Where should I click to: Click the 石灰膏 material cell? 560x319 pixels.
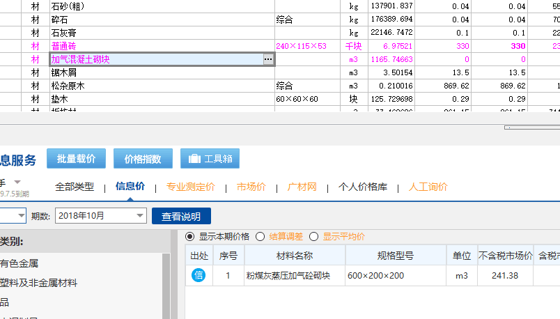162,33
